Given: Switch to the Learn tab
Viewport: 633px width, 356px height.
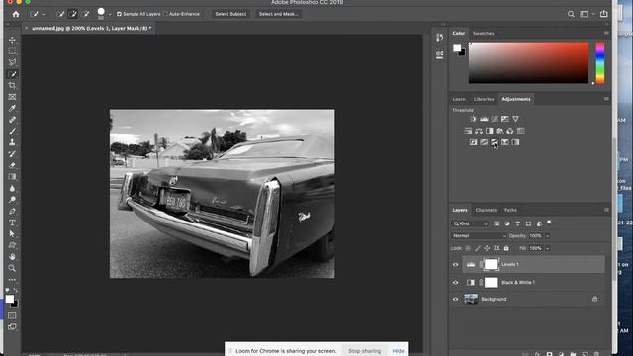Looking at the screenshot, I should (x=459, y=99).
